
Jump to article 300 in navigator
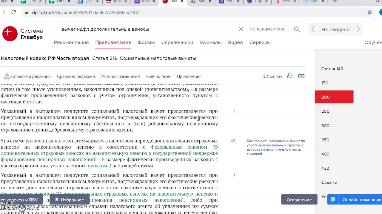coord(325,126)
